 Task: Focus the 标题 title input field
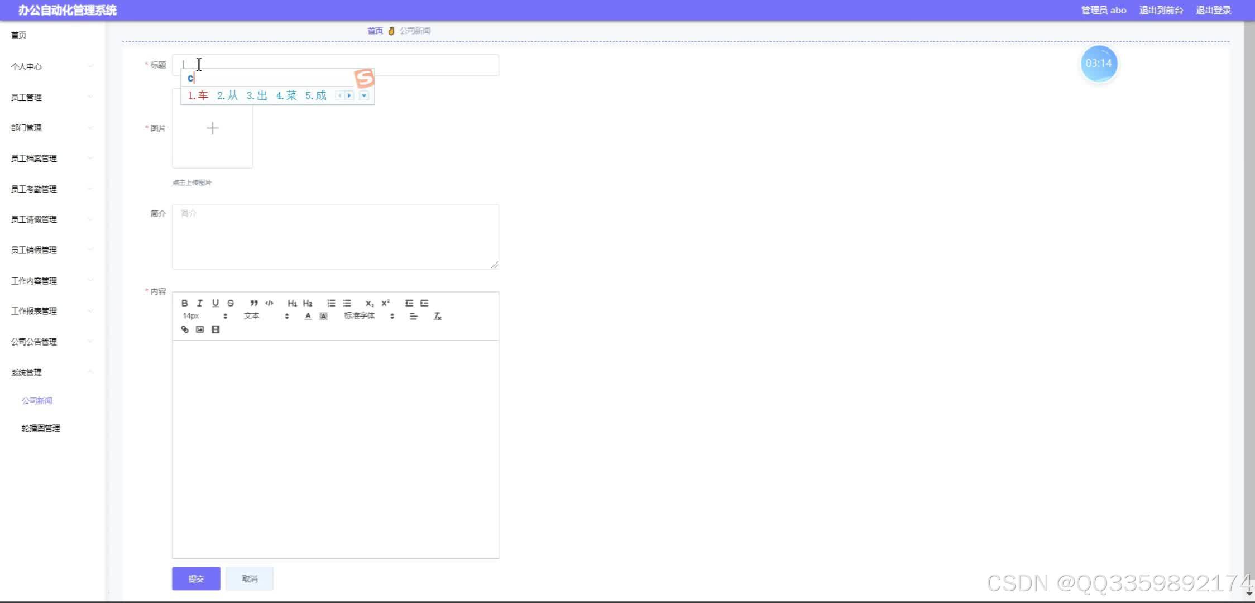(335, 65)
